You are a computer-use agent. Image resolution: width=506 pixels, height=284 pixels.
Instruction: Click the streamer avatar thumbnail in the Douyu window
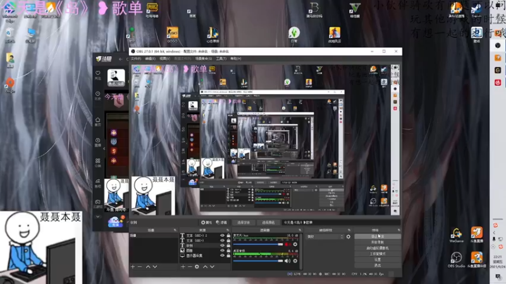(x=116, y=78)
